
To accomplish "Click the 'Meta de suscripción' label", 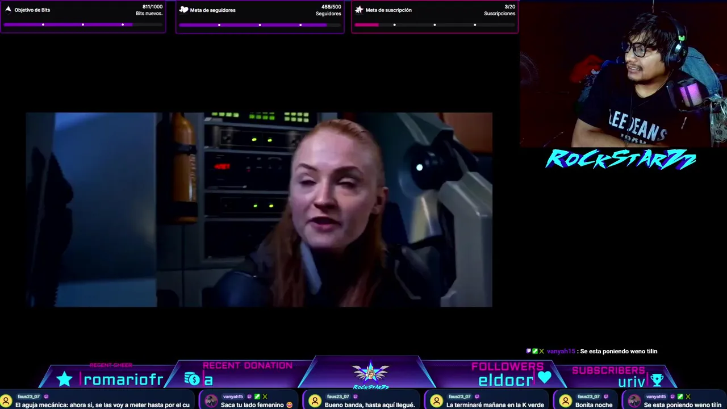I will click(388, 10).
